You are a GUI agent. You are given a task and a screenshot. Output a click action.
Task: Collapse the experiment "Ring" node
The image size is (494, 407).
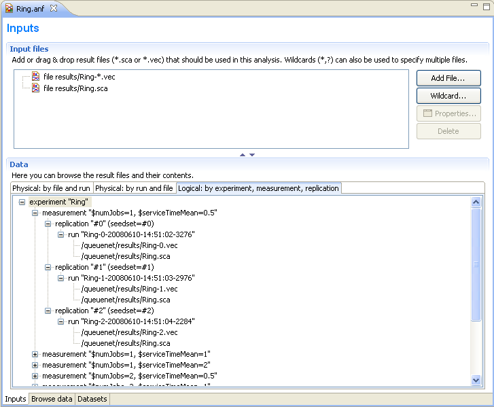(x=22, y=202)
